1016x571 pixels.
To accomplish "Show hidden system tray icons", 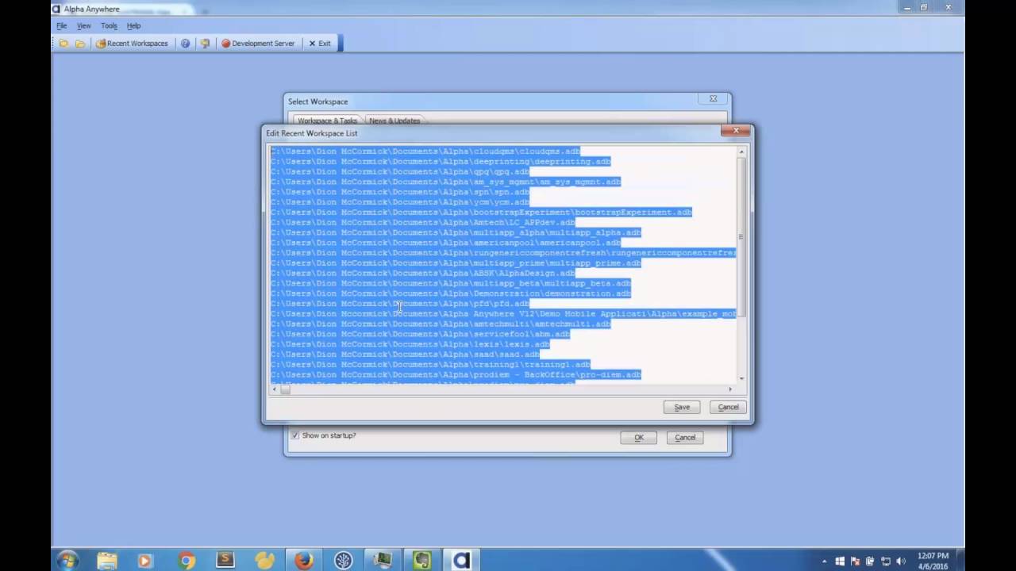I will [x=824, y=561].
